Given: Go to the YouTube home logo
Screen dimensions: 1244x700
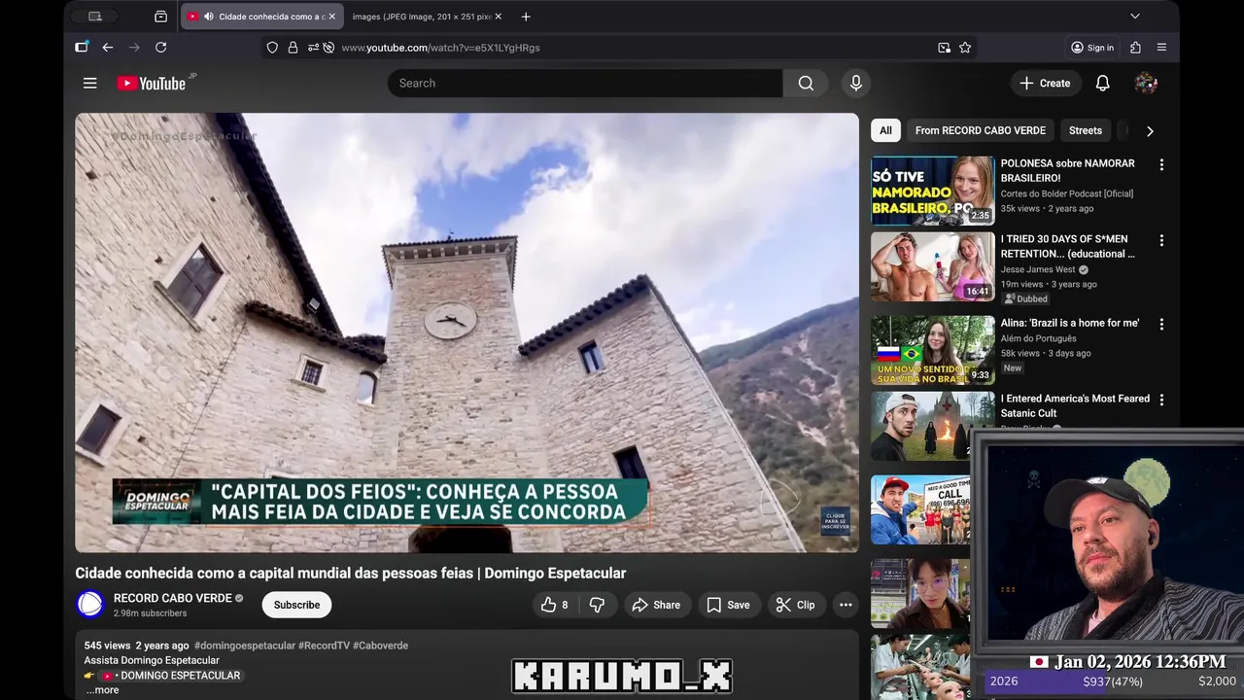Looking at the screenshot, I should [152, 84].
